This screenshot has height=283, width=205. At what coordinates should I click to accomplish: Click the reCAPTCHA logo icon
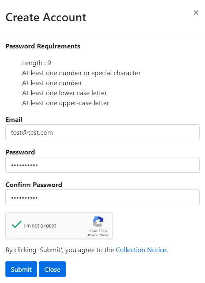[98, 222]
